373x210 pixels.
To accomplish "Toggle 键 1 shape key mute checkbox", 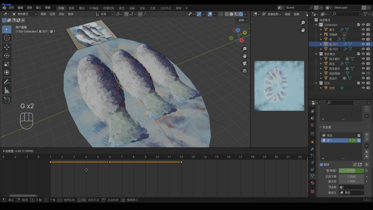I will (359, 141).
